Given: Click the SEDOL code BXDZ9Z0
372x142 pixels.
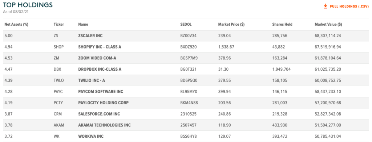Looking at the screenshot, I should 189,47.
